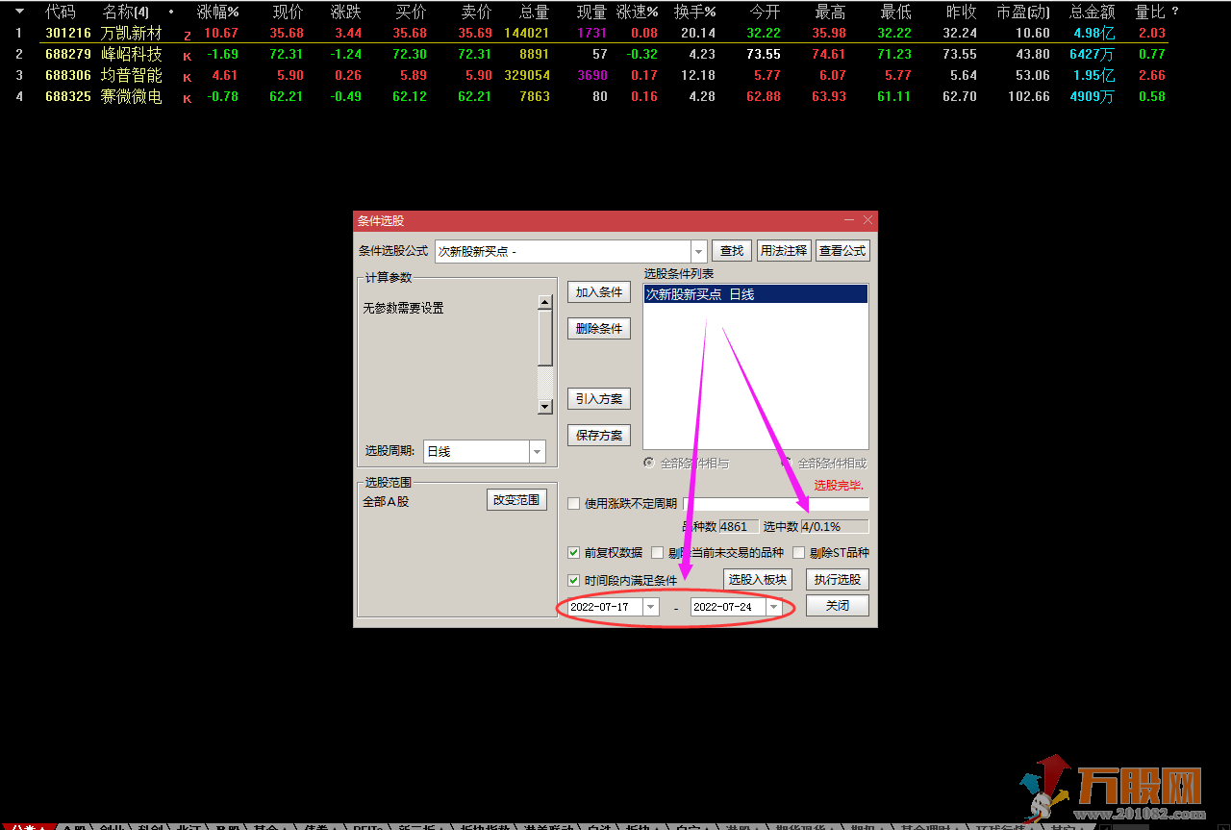Click the 改变范围 button
This screenshot has width=1231, height=830.
(x=516, y=500)
